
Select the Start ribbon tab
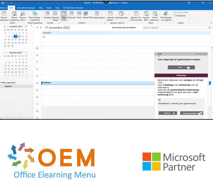[x=11, y=8]
